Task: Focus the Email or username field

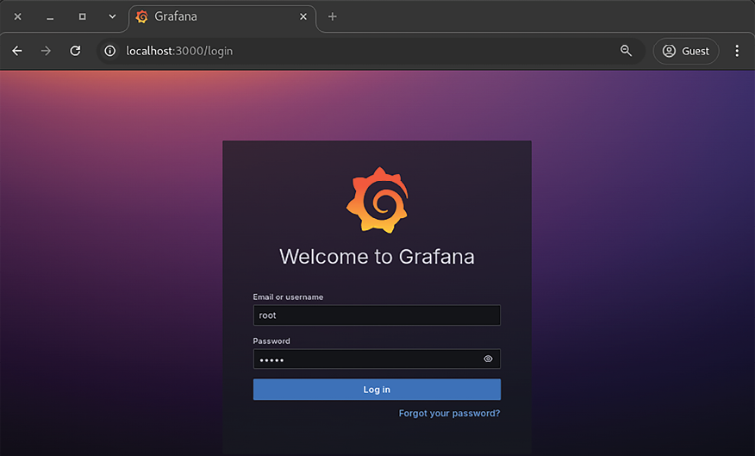Action: tap(377, 315)
